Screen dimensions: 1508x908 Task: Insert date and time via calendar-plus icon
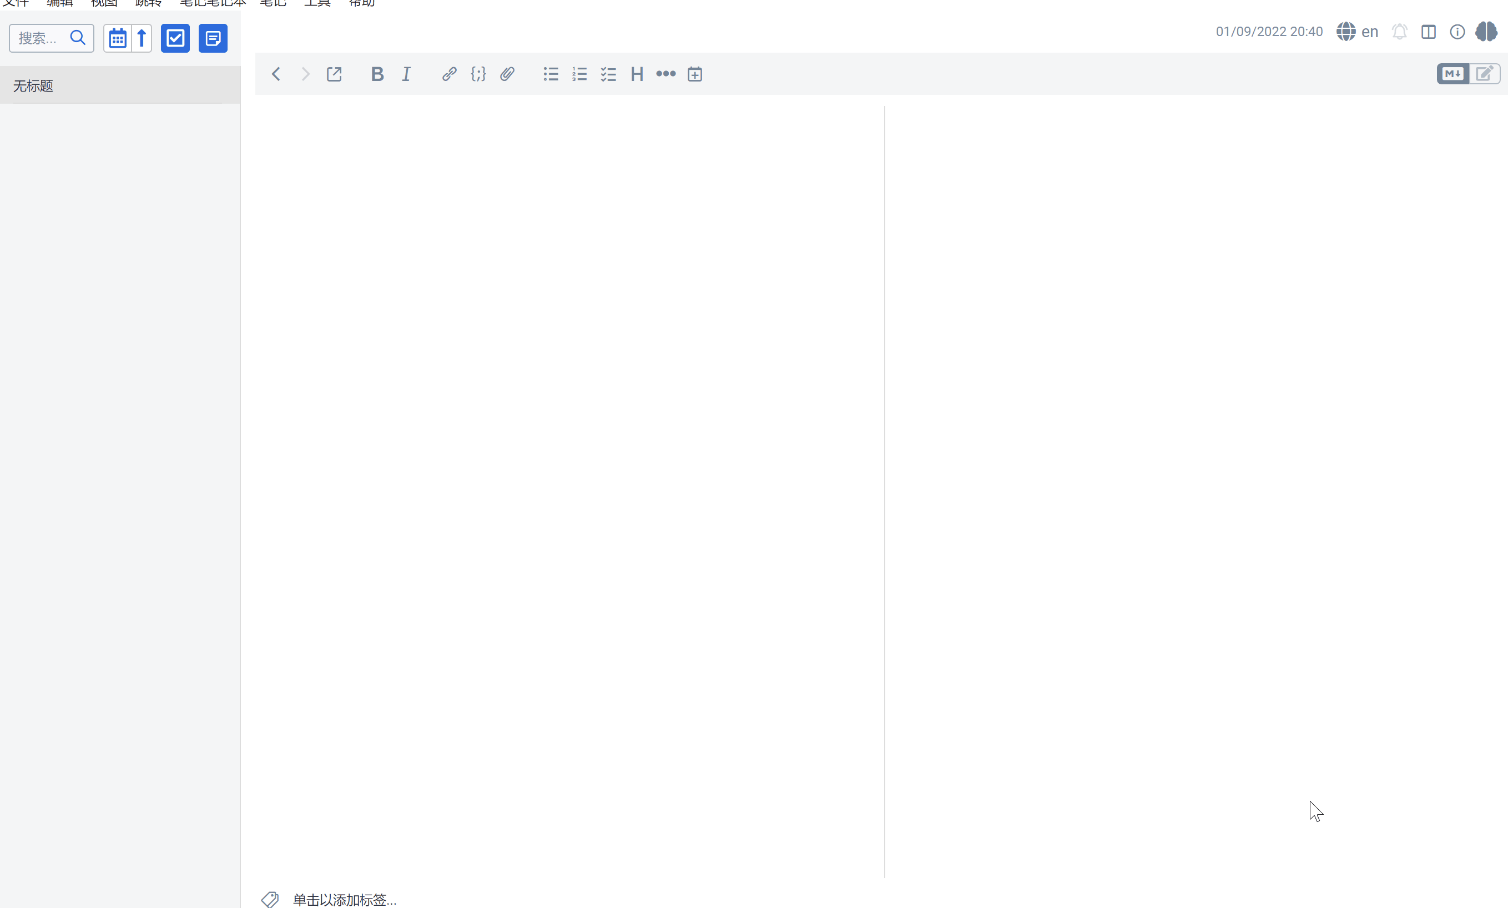[695, 74]
